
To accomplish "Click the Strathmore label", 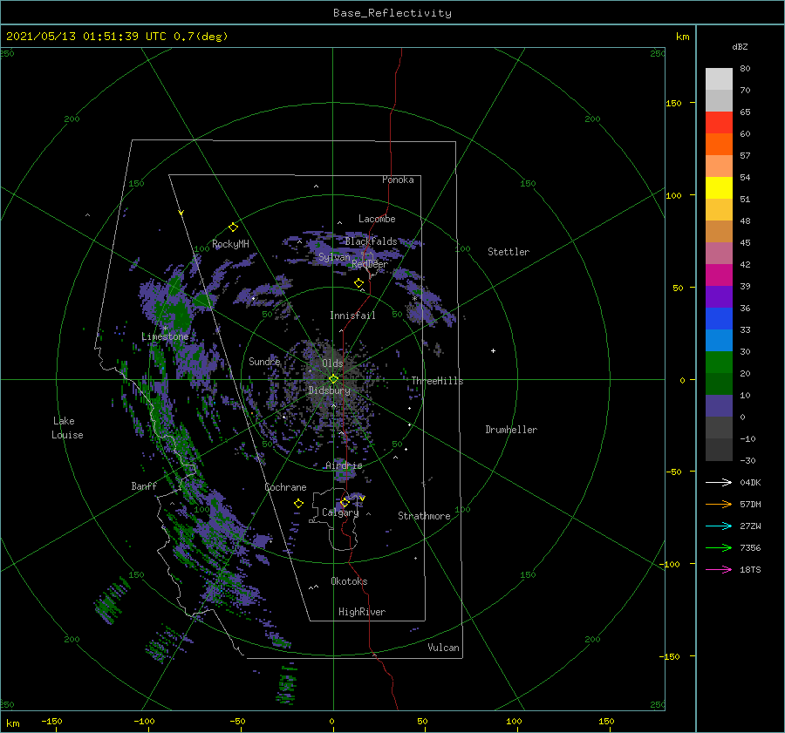I will 424,516.
